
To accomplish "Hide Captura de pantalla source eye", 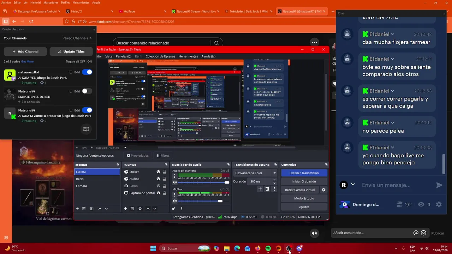I will [x=158, y=193].
